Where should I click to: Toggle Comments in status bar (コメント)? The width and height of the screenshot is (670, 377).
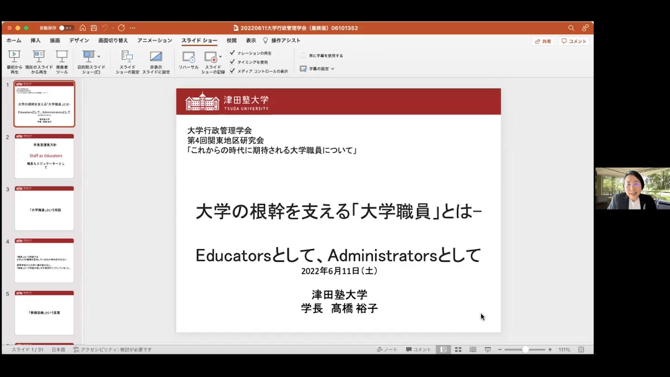(x=418, y=349)
